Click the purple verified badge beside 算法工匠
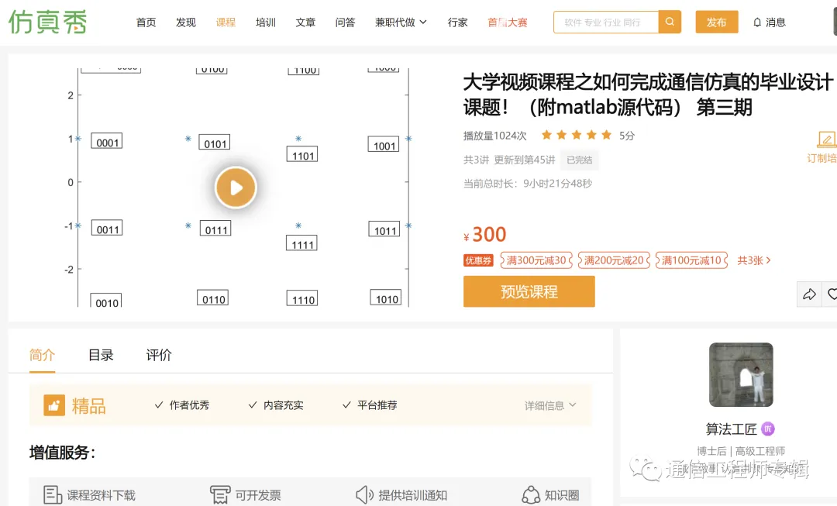The width and height of the screenshot is (837, 506). (767, 429)
